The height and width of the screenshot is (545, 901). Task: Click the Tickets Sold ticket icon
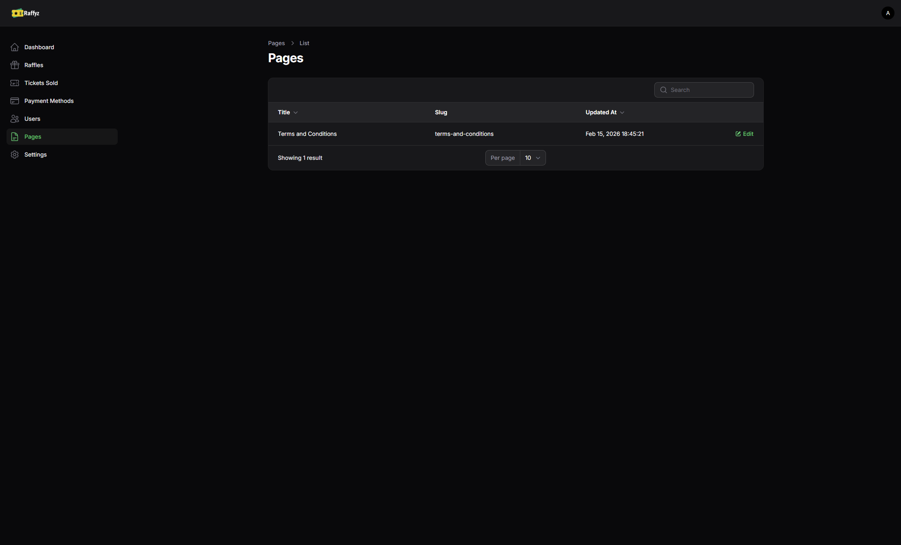pyautogui.click(x=15, y=83)
